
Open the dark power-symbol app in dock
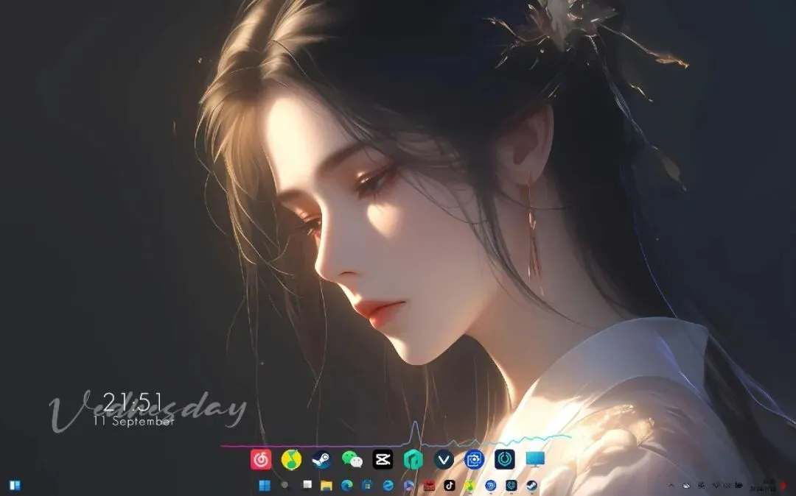[x=505, y=459]
